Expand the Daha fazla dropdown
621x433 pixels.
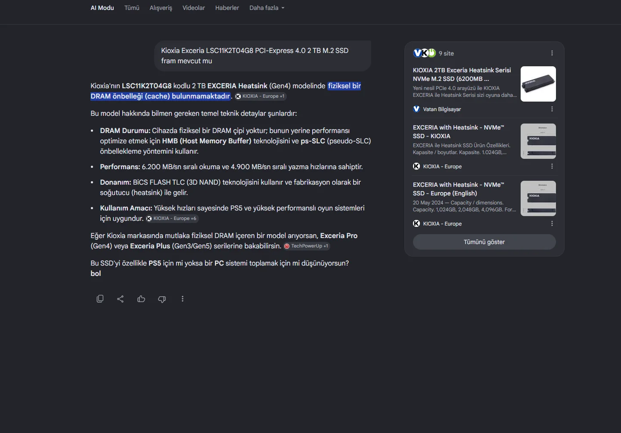point(267,8)
